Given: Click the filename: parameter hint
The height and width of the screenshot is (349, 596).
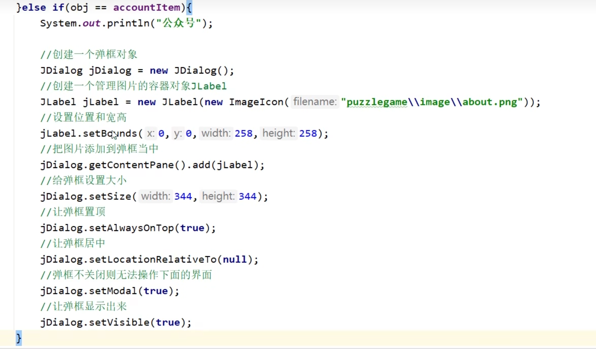Looking at the screenshot, I should coord(315,102).
